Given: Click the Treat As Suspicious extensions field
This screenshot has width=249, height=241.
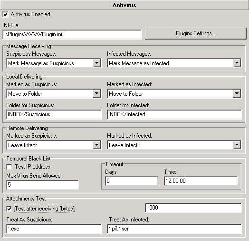Looking at the screenshot, I should click(x=54, y=229).
